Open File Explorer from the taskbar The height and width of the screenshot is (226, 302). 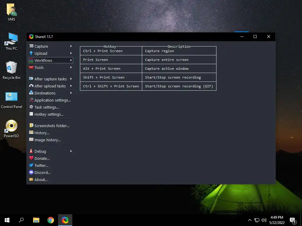36,220
